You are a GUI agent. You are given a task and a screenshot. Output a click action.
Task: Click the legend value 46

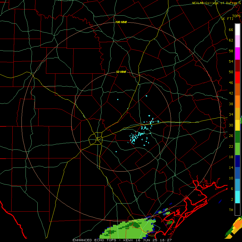[x=231, y=83]
